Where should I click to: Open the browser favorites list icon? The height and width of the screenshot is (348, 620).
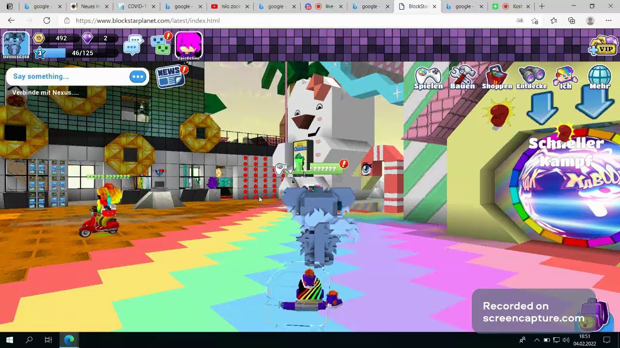click(554, 21)
